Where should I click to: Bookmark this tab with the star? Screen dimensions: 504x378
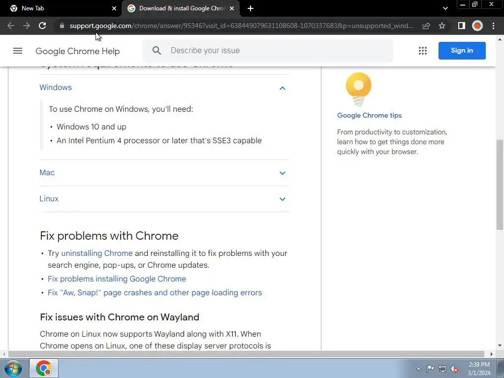pos(442,26)
